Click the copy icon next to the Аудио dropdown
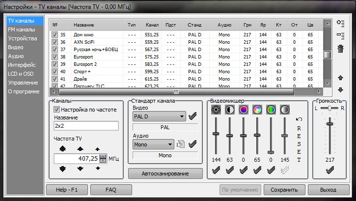 tap(181, 144)
